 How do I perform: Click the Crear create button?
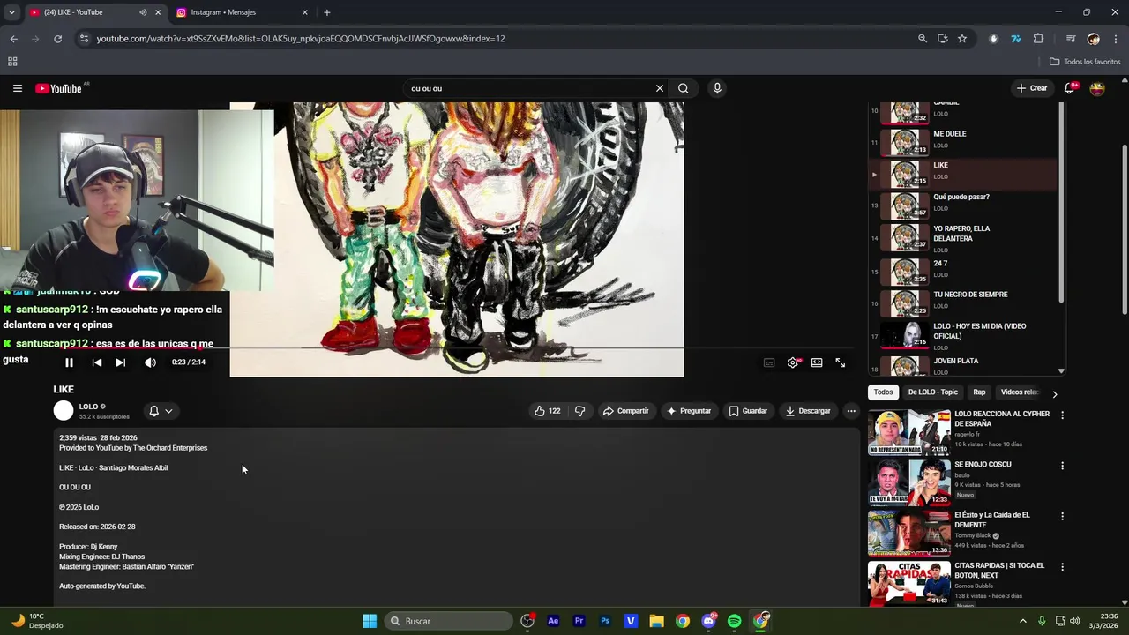[1032, 88]
